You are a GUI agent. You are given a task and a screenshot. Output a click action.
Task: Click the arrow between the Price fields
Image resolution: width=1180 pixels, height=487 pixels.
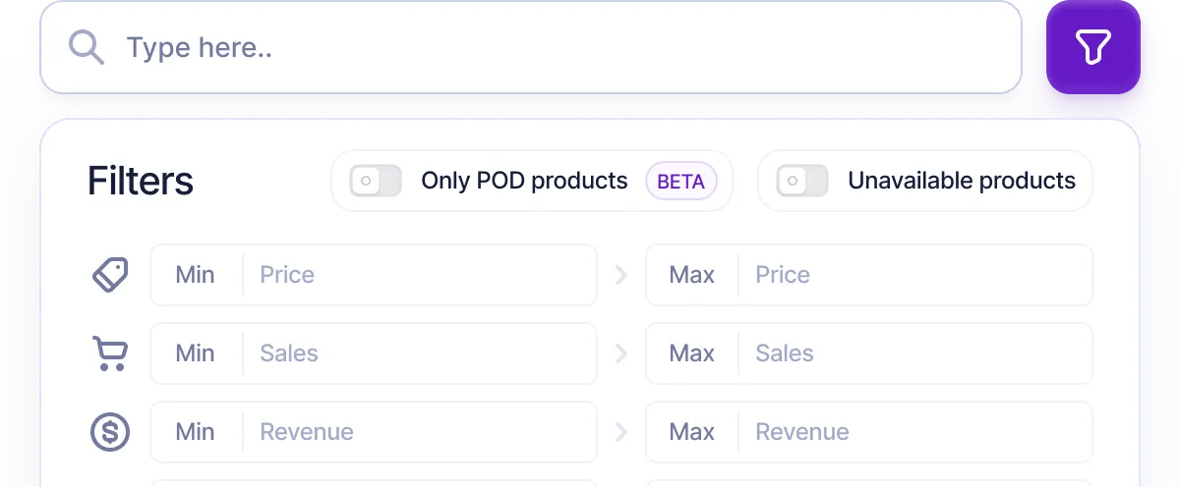[x=620, y=275]
